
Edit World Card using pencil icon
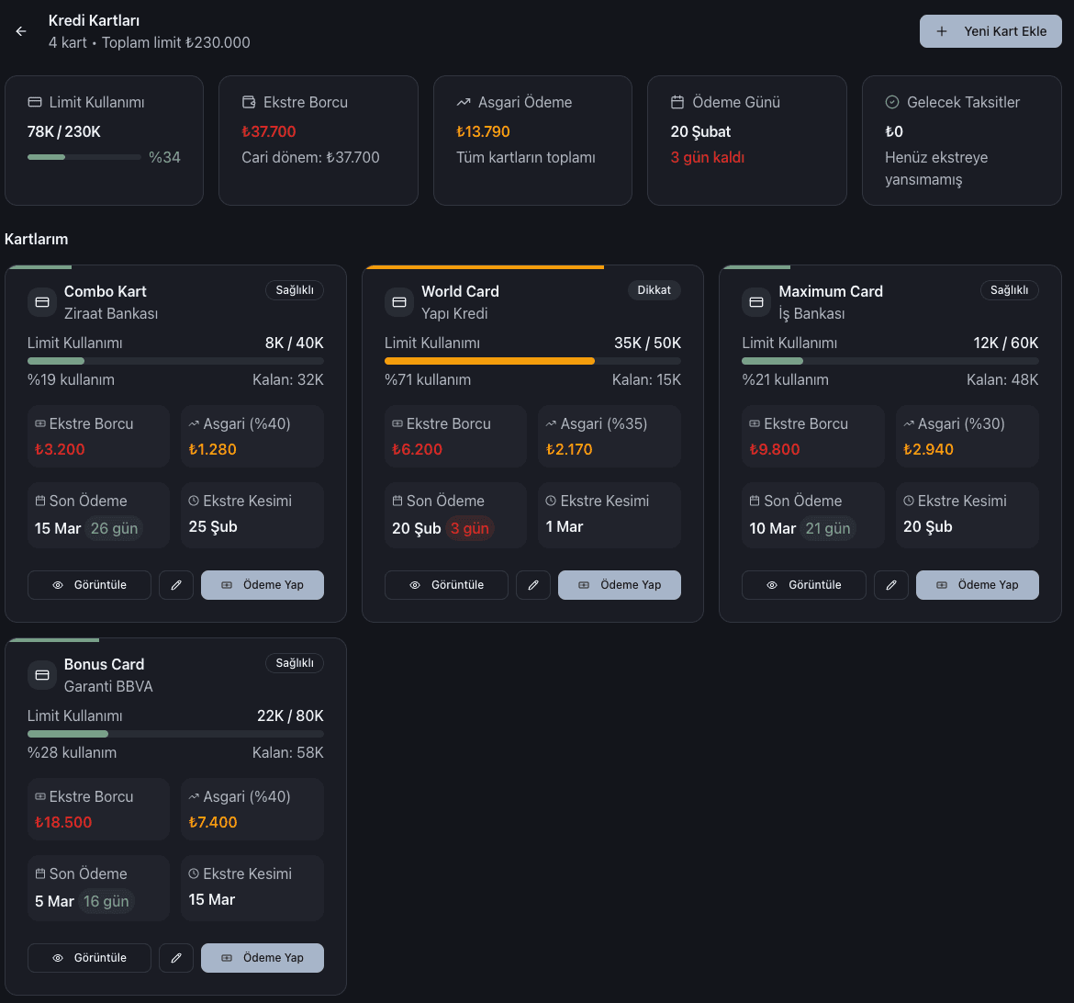point(533,585)
